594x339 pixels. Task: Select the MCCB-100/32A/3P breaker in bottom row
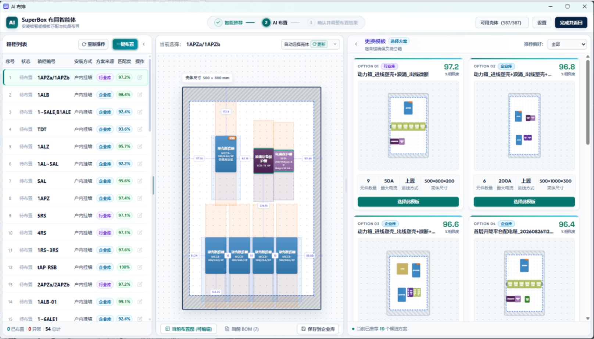pos(216,256)
